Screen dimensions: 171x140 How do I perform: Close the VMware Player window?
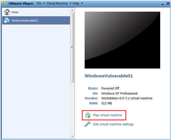168,4
